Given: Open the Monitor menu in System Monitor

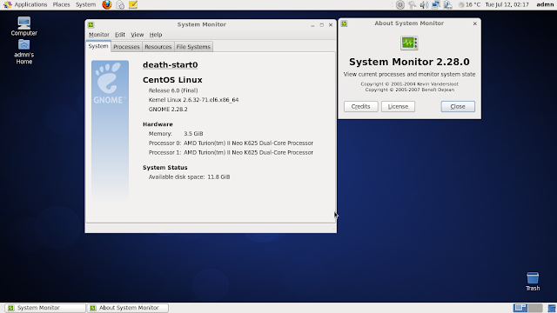Looking at the screenshot, I should point(98,35).
